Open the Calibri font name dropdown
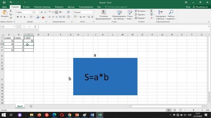 (x=32, y=12)
